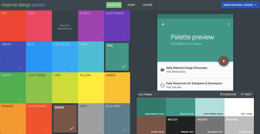Click the back arrow in the palette preview
This screenshot has width=260, height=134.
pyautogui.click(x=163, y=24)
